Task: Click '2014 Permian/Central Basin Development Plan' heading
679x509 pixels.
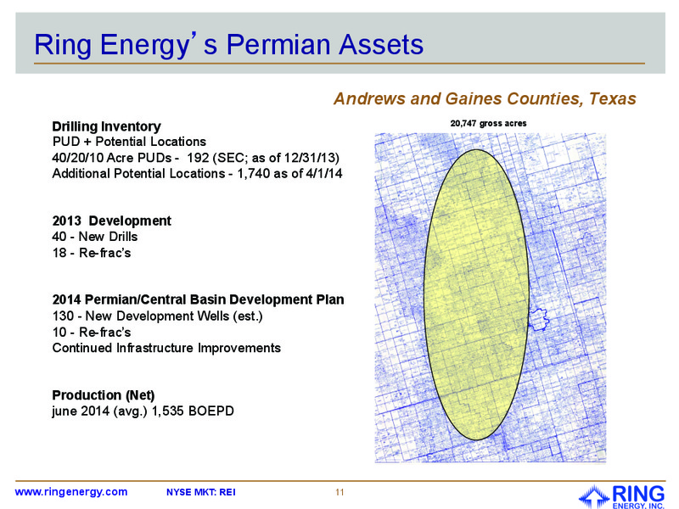Action: pyautogui.click(x=198, y=299)
